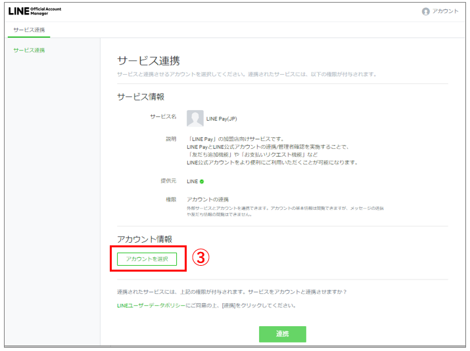Click the green 連携 button
The height and width of the screenshot is (351, 470).
(x=283, y=334)
